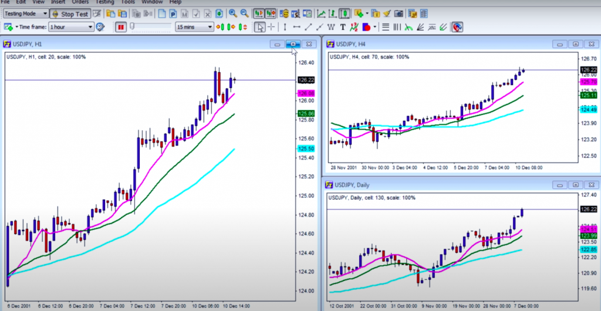Click 125.86 green price label in H1 chart
This screenshot has width=601, height=311.
(306, 113)
